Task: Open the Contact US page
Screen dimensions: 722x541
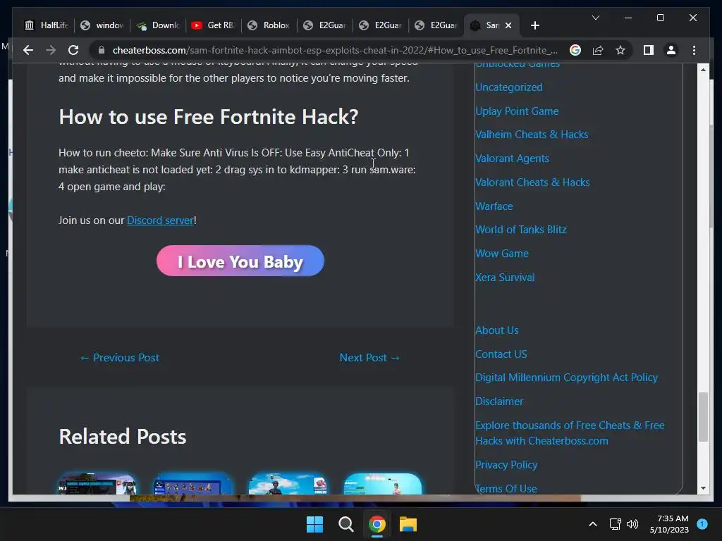Action: 501,354
